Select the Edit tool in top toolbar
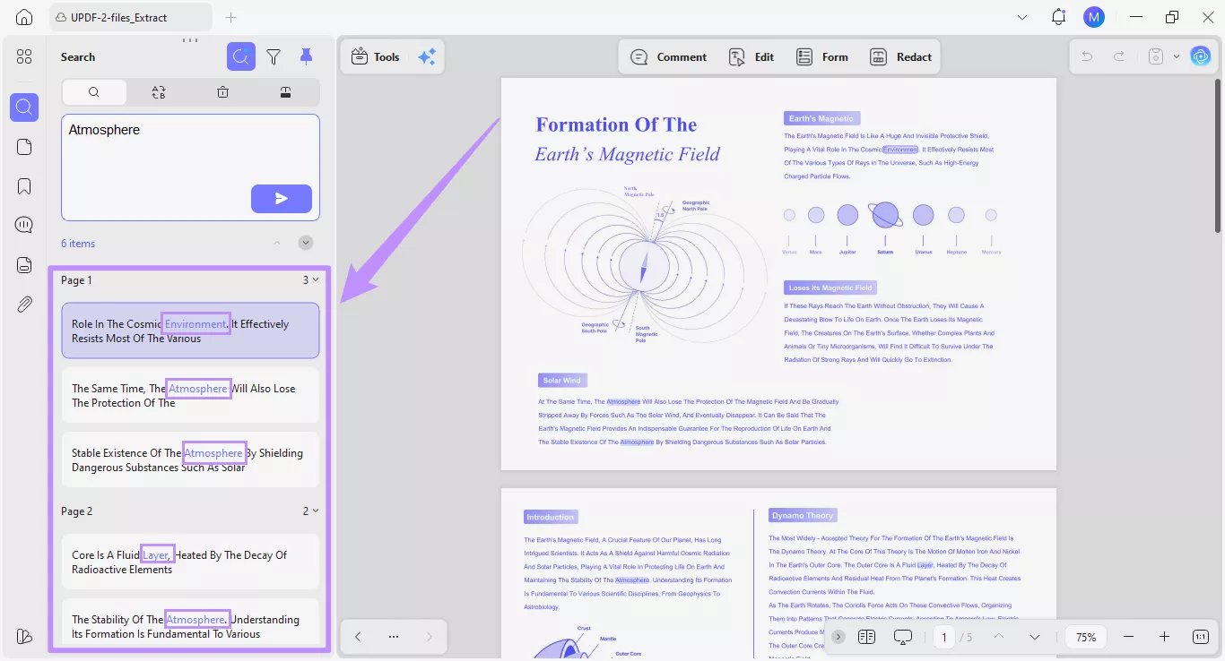The height and width of the screenshot is (661, 1225). tap(752, 56)
